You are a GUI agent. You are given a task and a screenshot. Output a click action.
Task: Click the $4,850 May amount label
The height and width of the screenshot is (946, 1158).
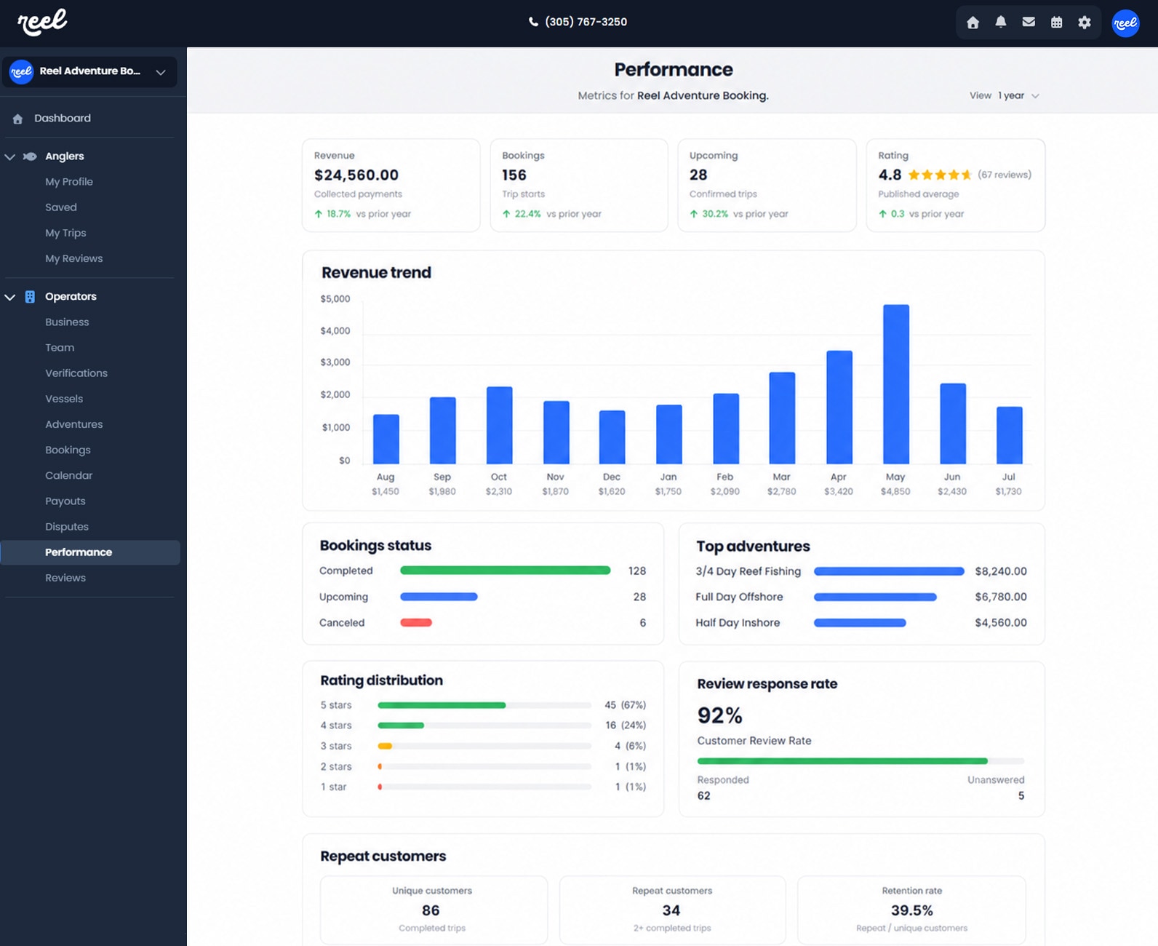[x=895, y=492]
